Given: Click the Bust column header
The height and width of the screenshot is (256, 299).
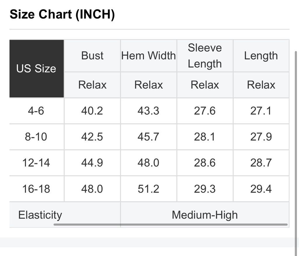Looking at the screenshot, I should coord(92,56).
